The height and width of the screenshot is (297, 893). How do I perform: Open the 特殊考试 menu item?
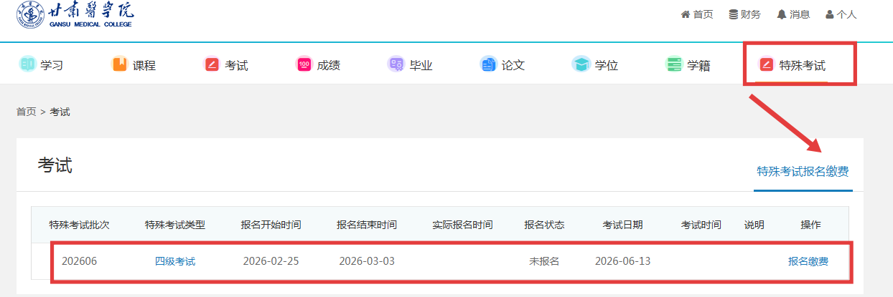793,65
